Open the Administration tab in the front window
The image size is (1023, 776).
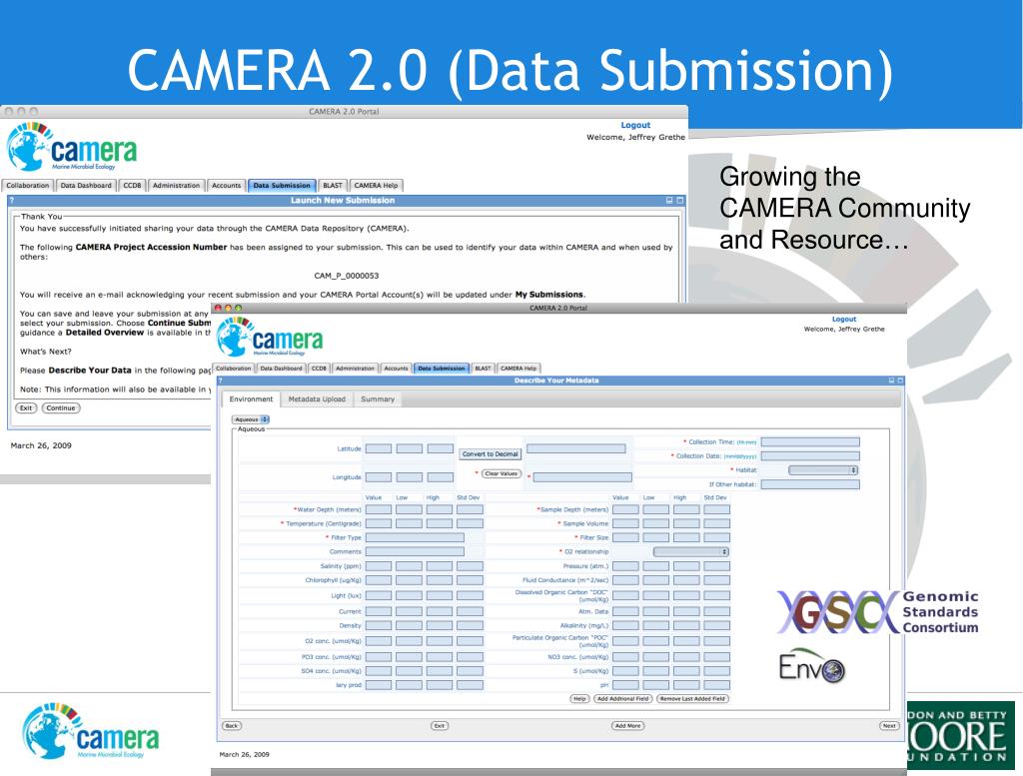coord(355,369)
